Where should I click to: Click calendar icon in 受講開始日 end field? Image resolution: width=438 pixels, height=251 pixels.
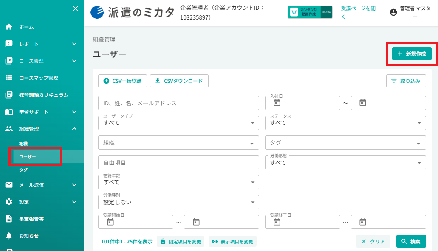point(196,222)
